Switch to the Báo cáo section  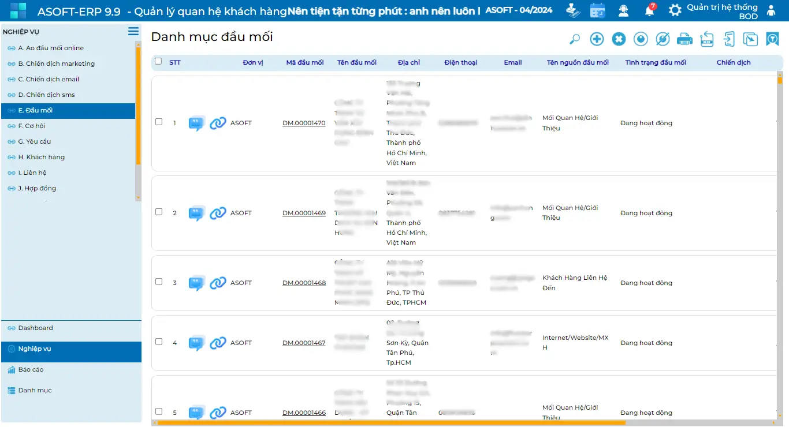coord(31,369)
